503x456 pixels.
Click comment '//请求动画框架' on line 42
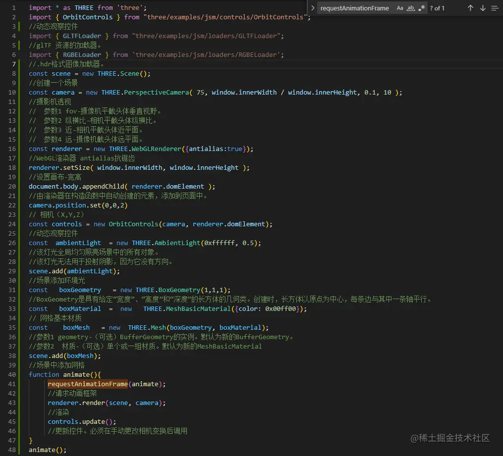point(72,394)
